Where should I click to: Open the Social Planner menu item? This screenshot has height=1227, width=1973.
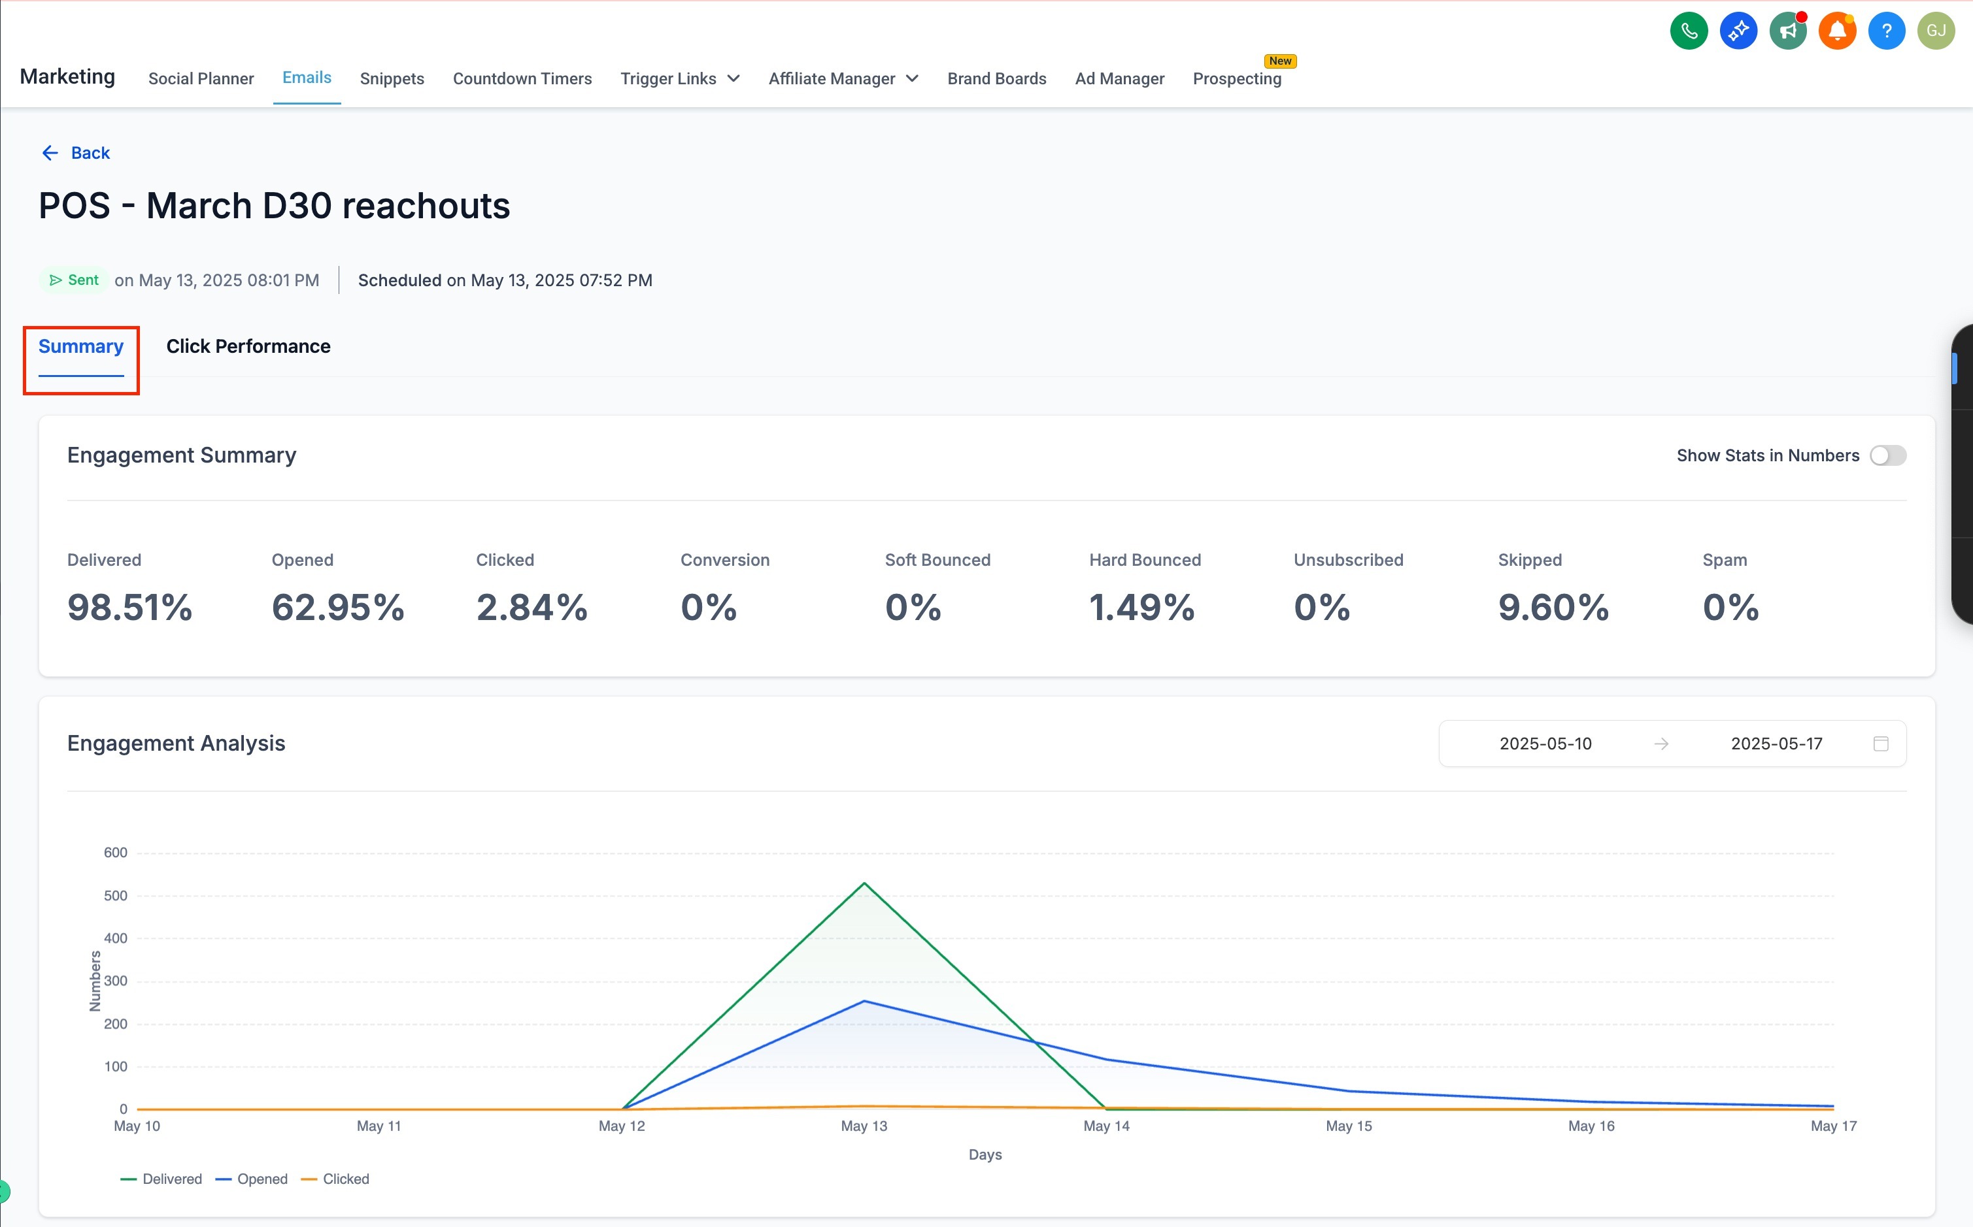(x=201, y=78)
